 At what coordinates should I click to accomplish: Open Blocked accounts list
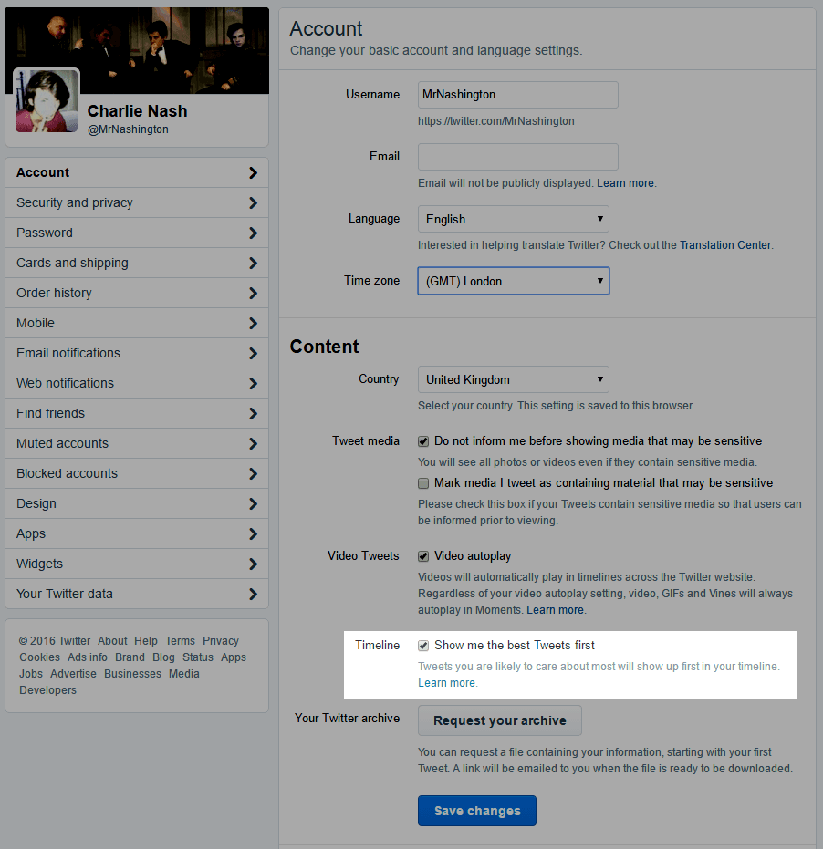(137, 474)
